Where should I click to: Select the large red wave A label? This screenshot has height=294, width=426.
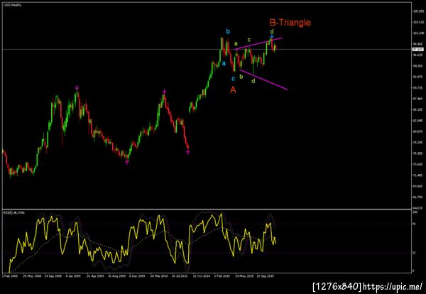tap(233, 90)
